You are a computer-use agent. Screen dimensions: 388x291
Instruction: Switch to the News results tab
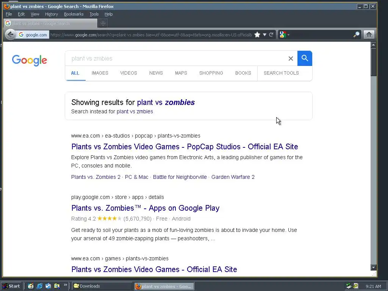(156, 73)
